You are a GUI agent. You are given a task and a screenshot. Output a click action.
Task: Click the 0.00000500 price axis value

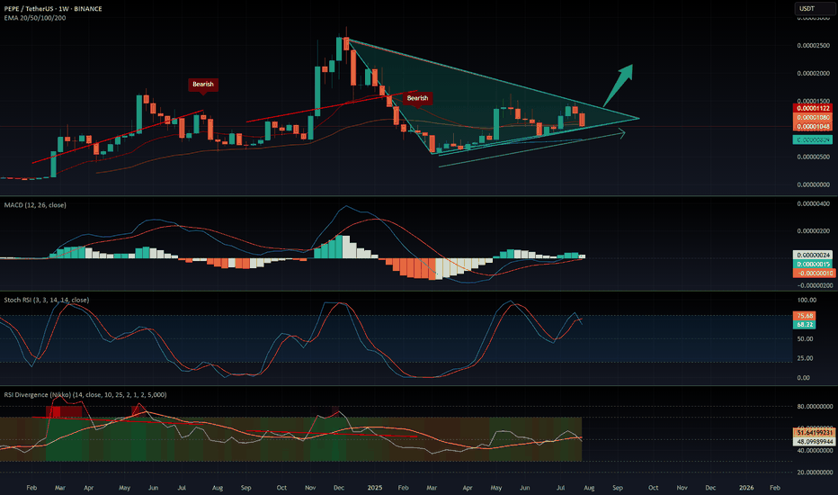[x=814, y=157]
